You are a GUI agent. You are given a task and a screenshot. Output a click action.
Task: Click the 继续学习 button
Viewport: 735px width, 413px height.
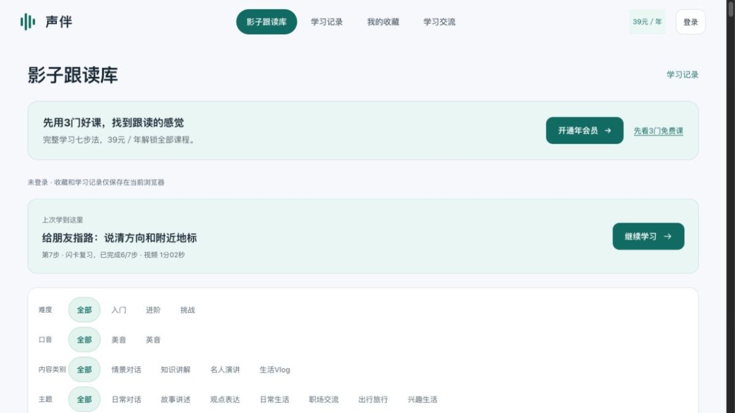coord(649,236)
